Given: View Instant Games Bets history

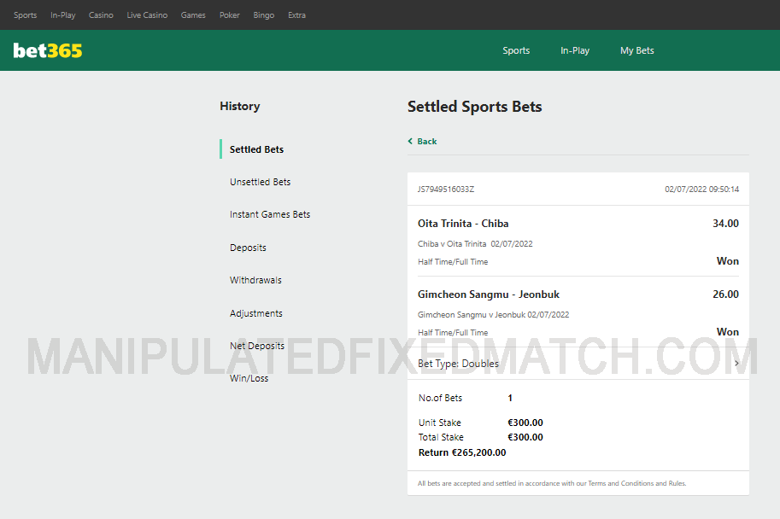Looking at the screenshot, I should 270,214.
